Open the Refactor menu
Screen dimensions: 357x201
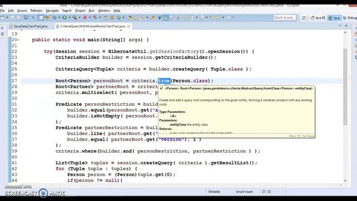point(36,11)
